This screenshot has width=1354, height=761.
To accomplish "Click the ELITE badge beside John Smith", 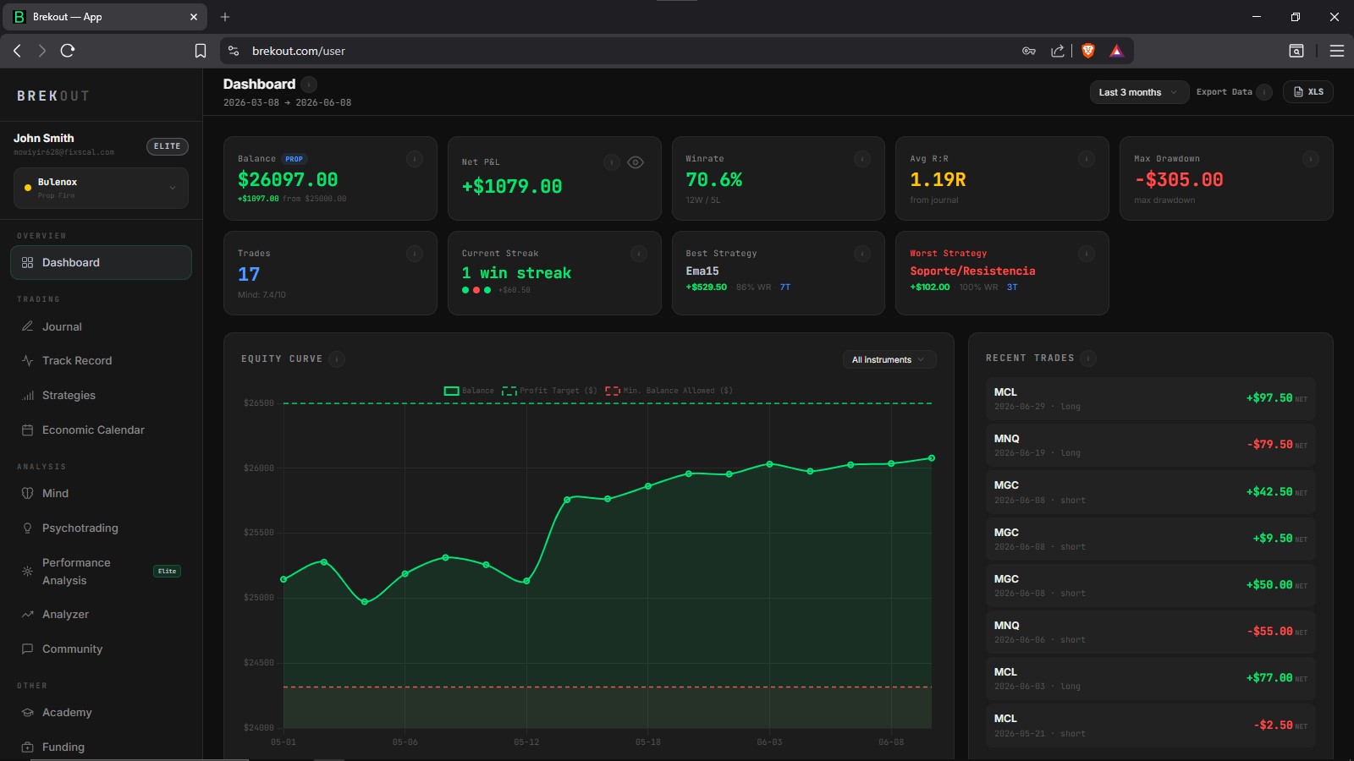I will [x=168, y=146].
